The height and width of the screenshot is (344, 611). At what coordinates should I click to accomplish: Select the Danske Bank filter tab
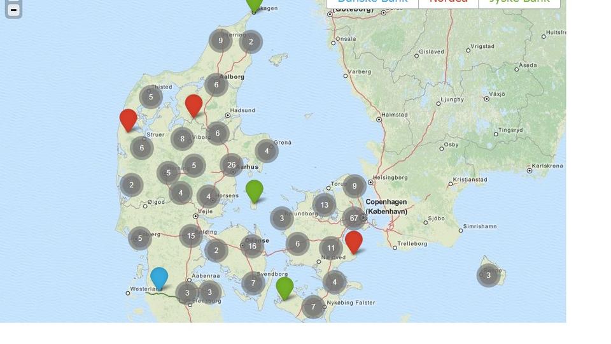click(x=372, y=2)
